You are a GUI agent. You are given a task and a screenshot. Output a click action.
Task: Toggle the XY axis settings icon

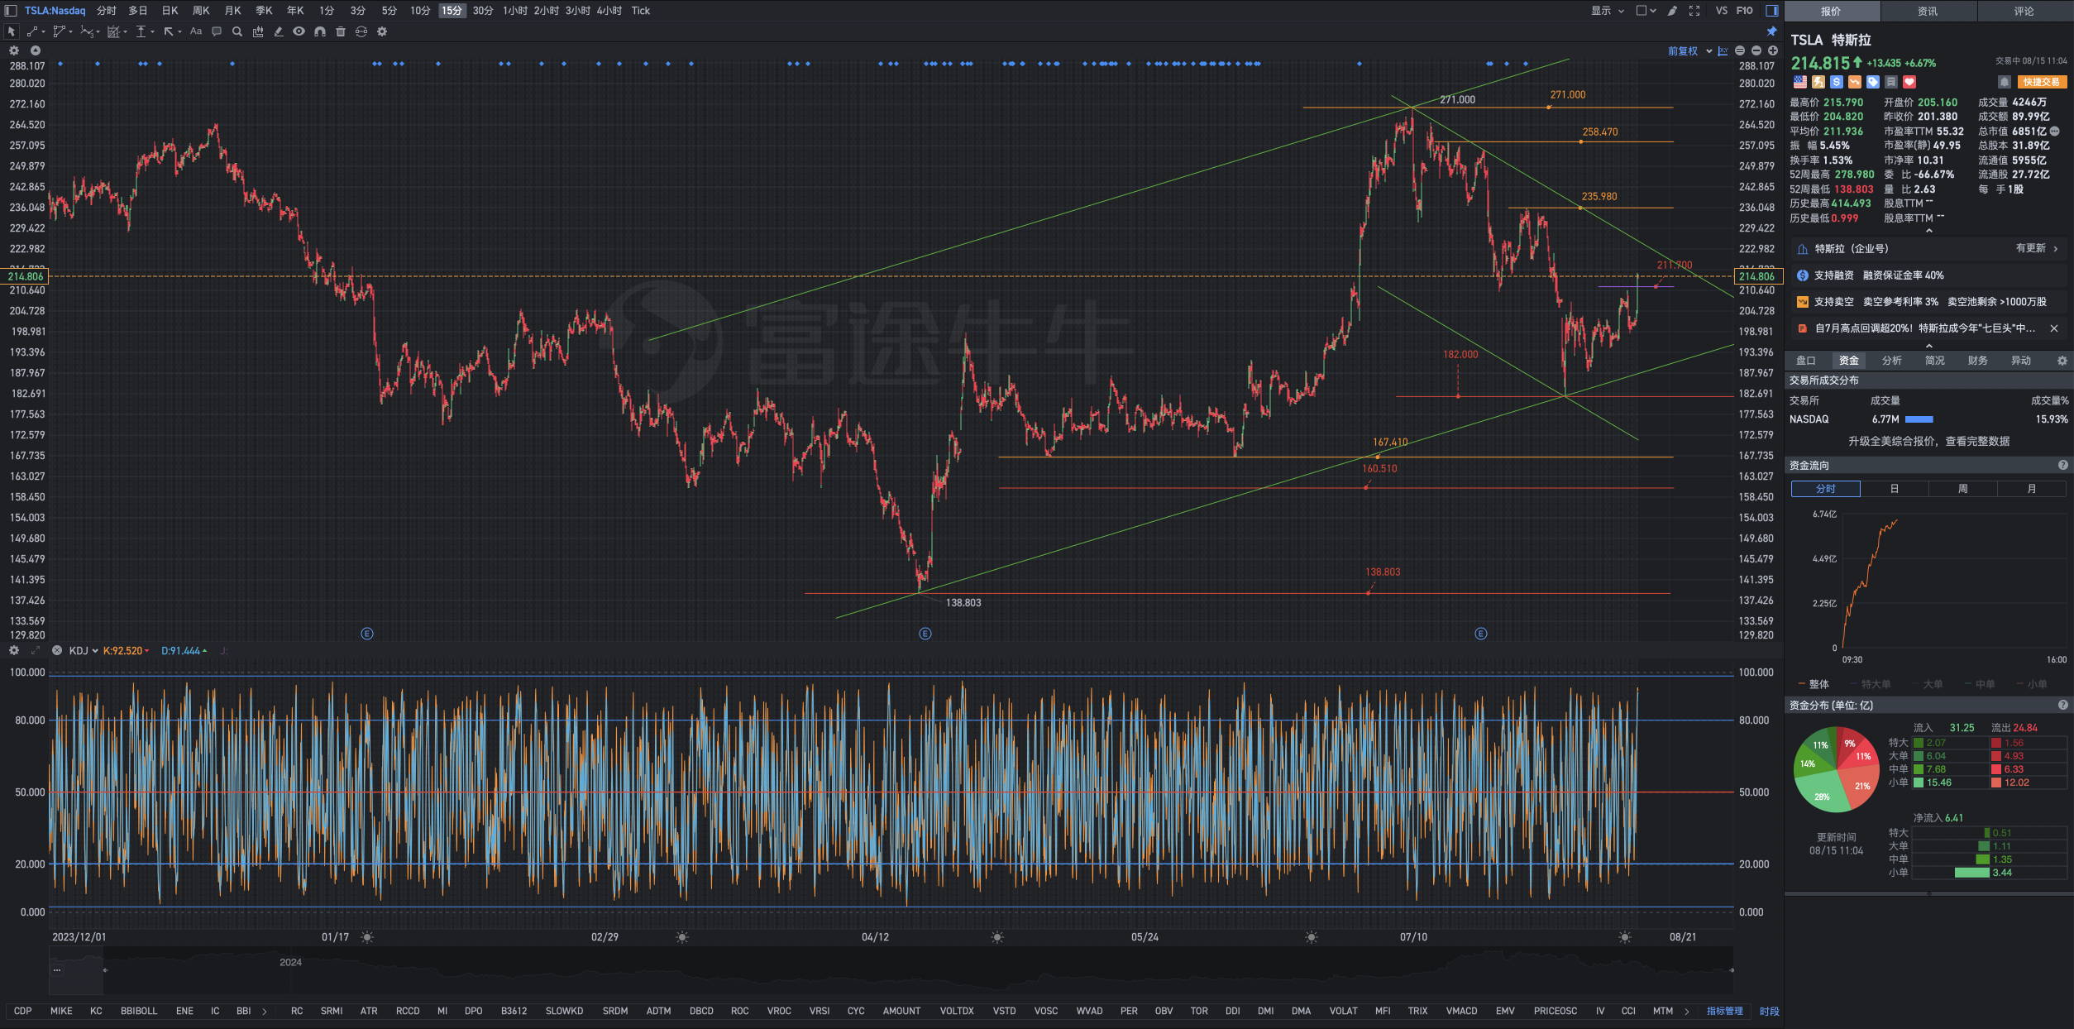tap(1723, 51)
